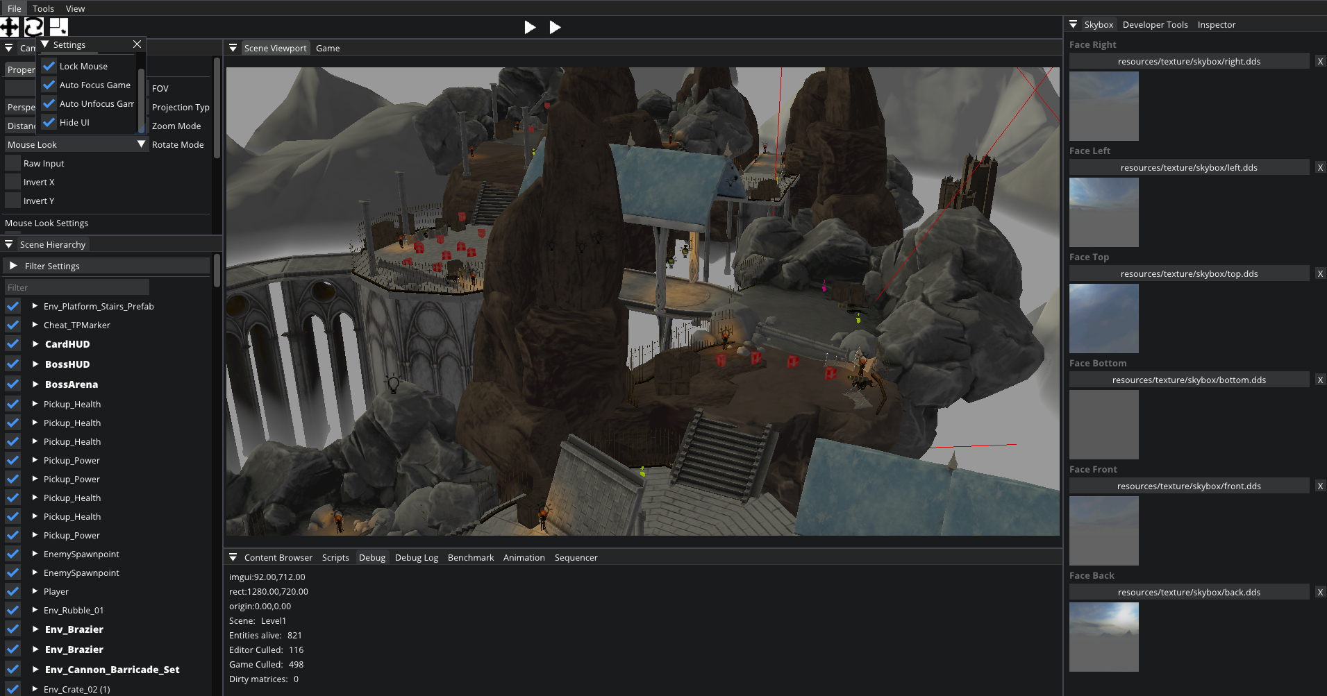Screen dimensions: 1327x696
Task: Click the Filter text input field
Action: [x=76, y=288]
